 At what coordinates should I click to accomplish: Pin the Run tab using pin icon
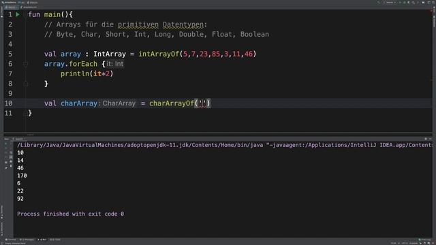point(6,168)
